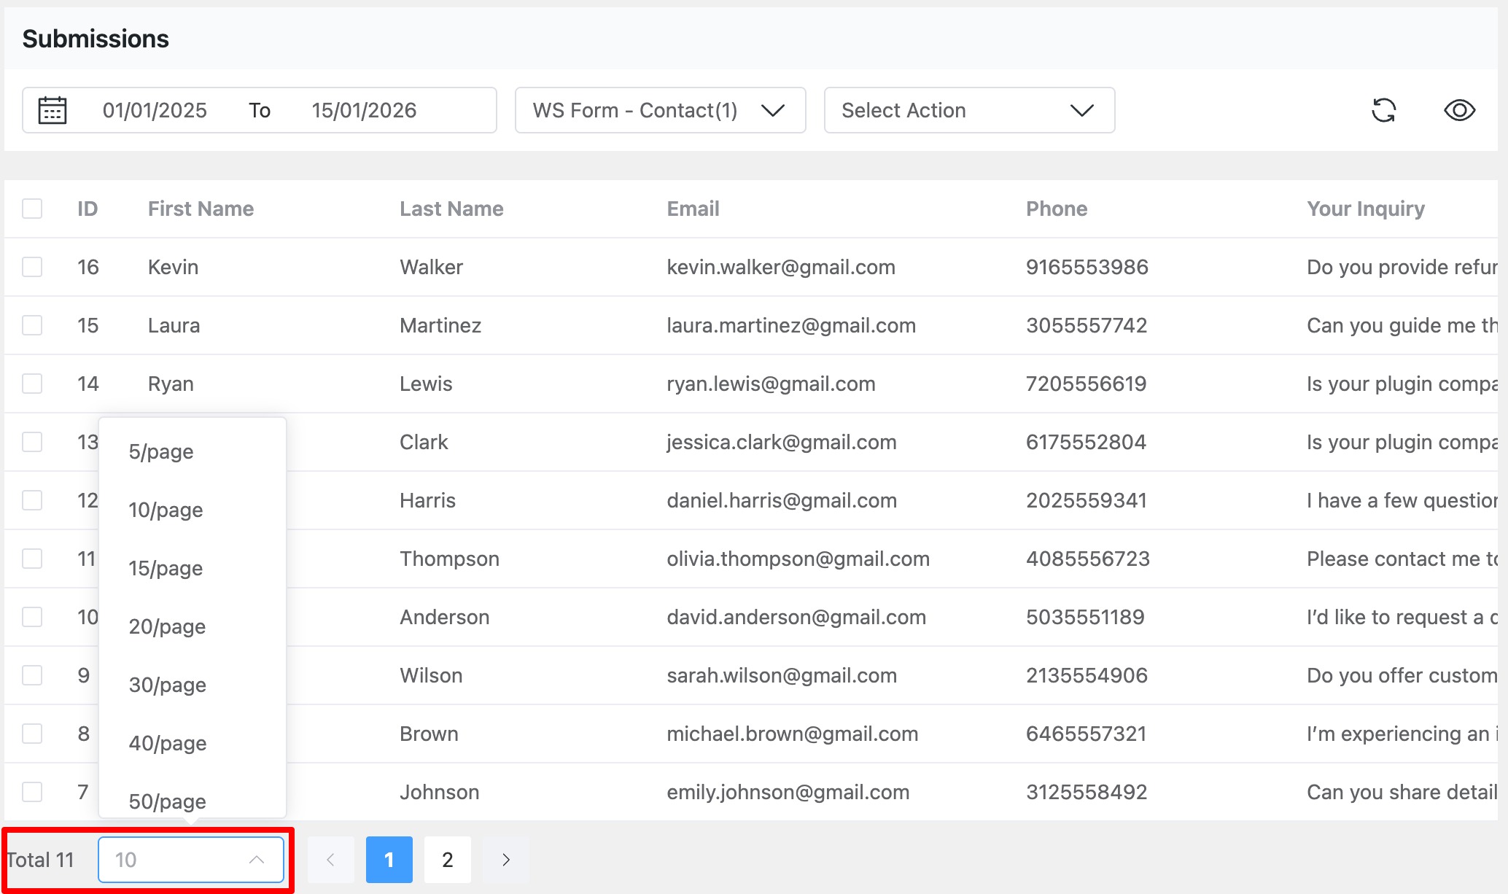This screenshot has height=894, width=1508.
Task: Go to page 2 of submissions
Action: (448, 860)
